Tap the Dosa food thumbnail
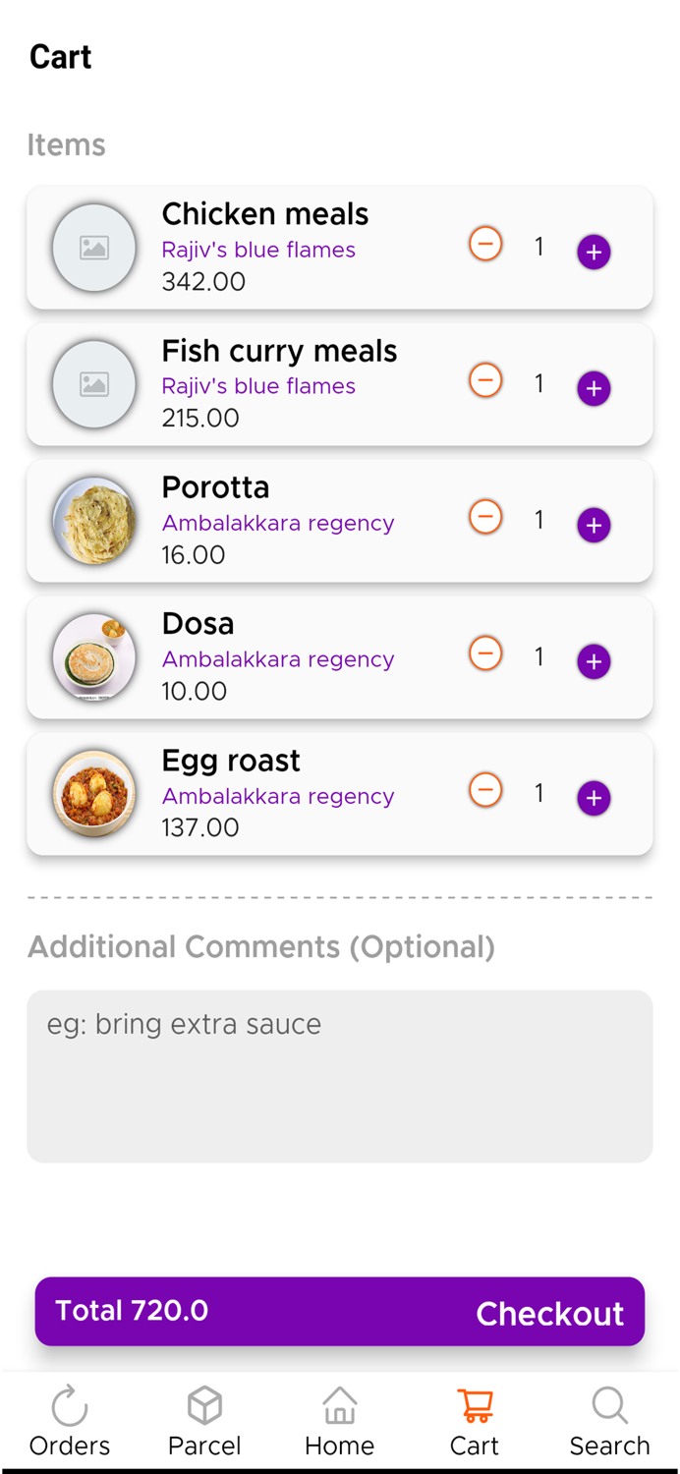 click(94, 656)
